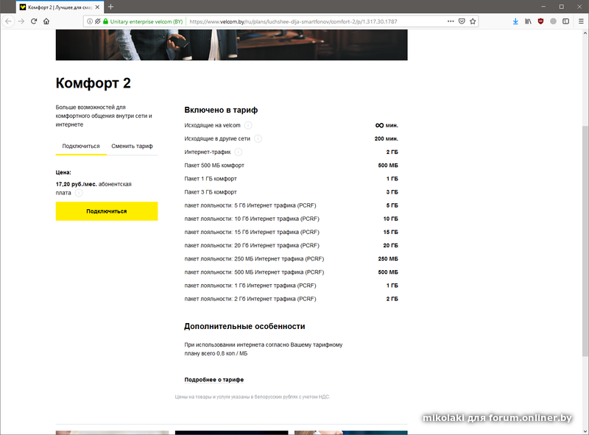This screenshot has width=589, height=435.
Task: Click пакет лояльности: 2 Гб row
Action: click(x=291, y=299)
